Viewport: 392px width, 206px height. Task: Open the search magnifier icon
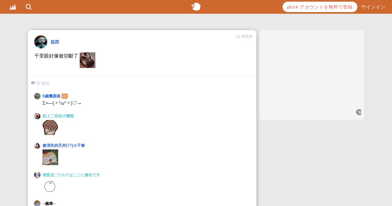(x=29, y=7)
